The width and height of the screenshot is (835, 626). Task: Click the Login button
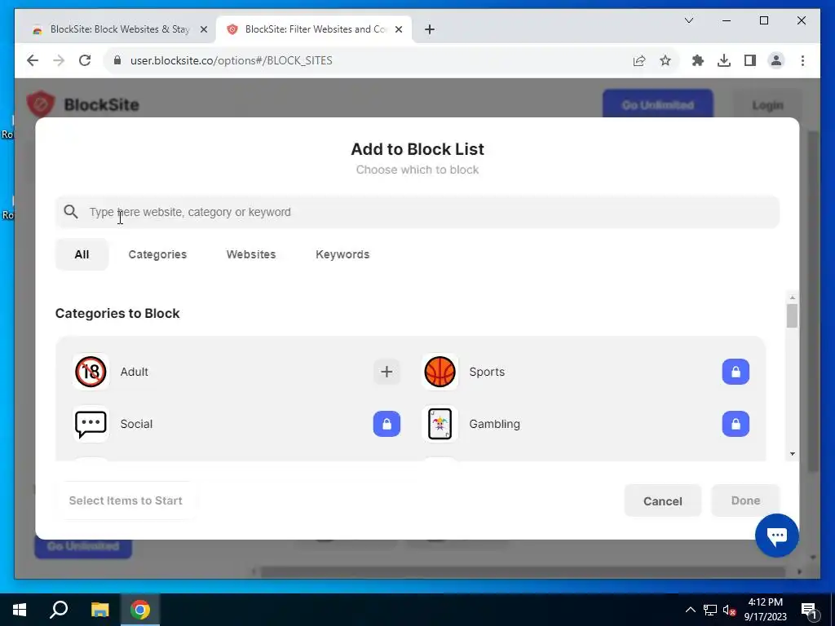(767, 105)
